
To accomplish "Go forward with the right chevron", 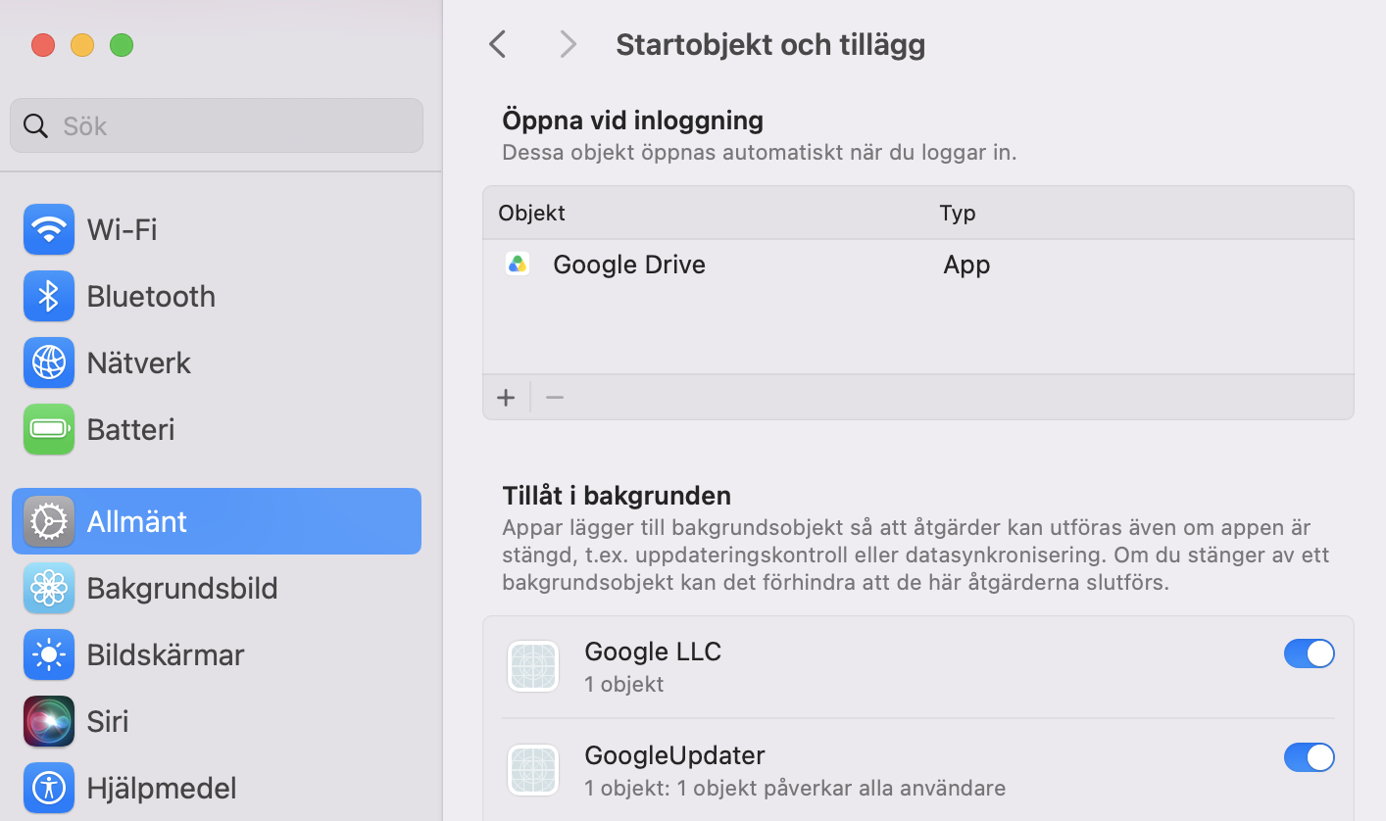I will (568, 44).
